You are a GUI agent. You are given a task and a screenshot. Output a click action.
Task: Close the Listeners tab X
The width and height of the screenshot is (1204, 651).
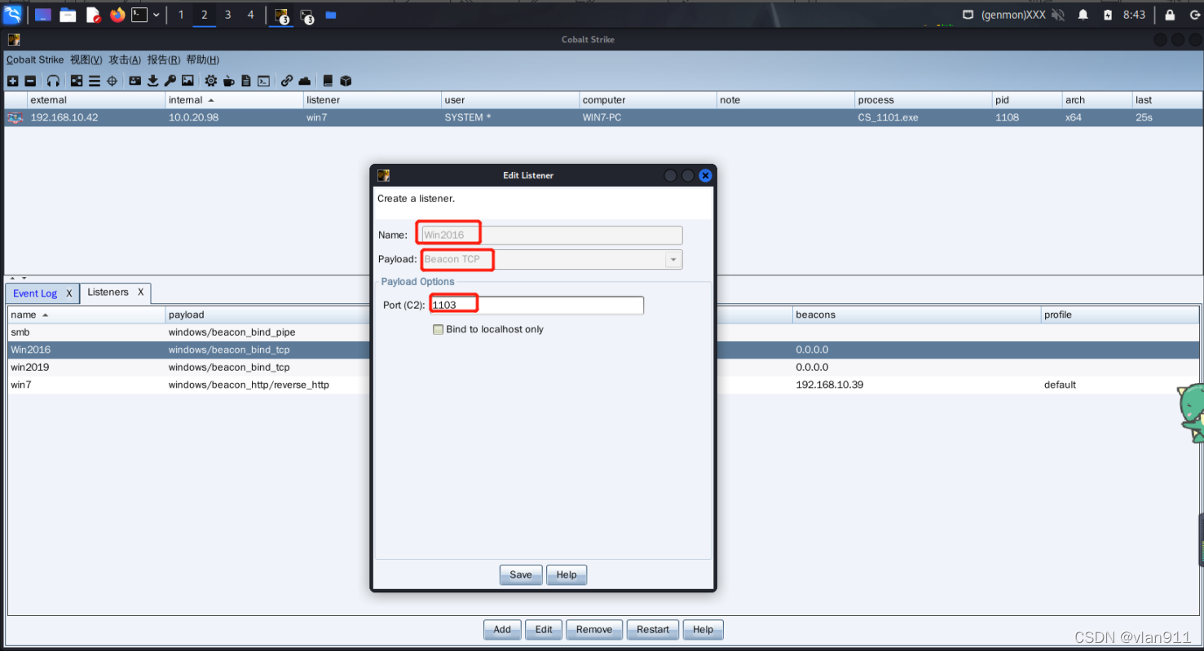click(x=140, y=292)
